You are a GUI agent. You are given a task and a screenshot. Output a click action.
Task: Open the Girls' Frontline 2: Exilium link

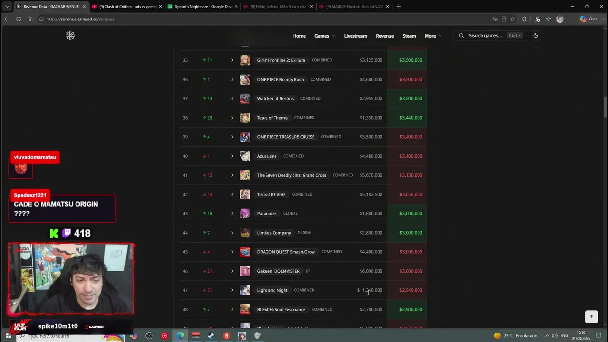[x=281, y=60]
